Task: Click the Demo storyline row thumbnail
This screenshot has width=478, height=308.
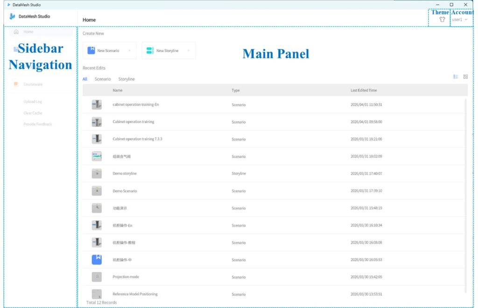Action: [x=97, y=174]
